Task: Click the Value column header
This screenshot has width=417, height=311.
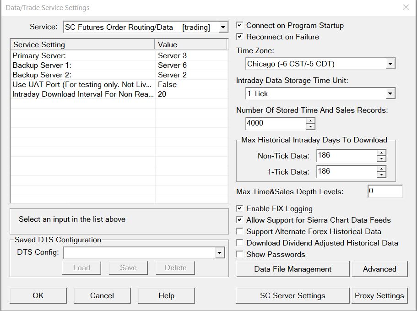Action: pyautogui.click(x=191, y=44)
